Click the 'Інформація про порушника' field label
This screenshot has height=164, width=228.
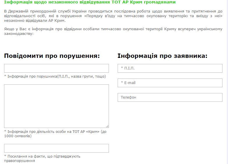click(x=55, y=76)
